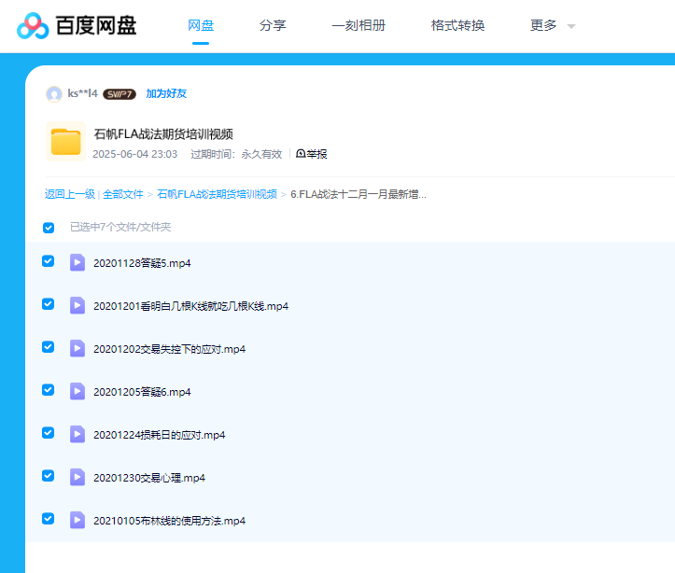Go to the 格式转换 tab

[457, 26]
